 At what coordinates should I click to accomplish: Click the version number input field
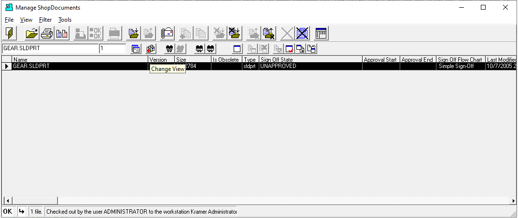112,49
